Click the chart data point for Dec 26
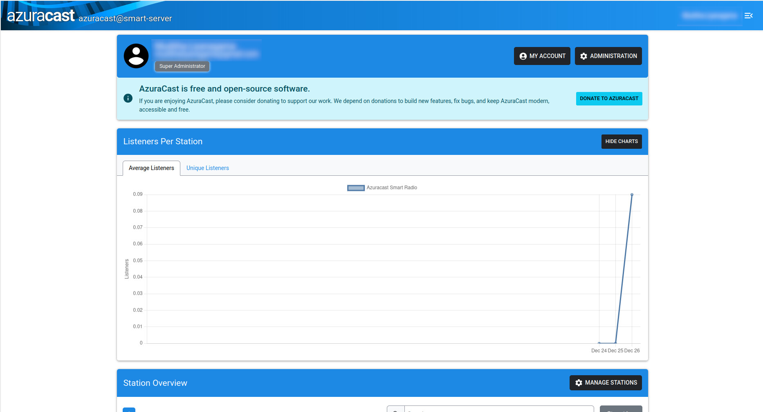The image size is (763, 412). [632, 195]
